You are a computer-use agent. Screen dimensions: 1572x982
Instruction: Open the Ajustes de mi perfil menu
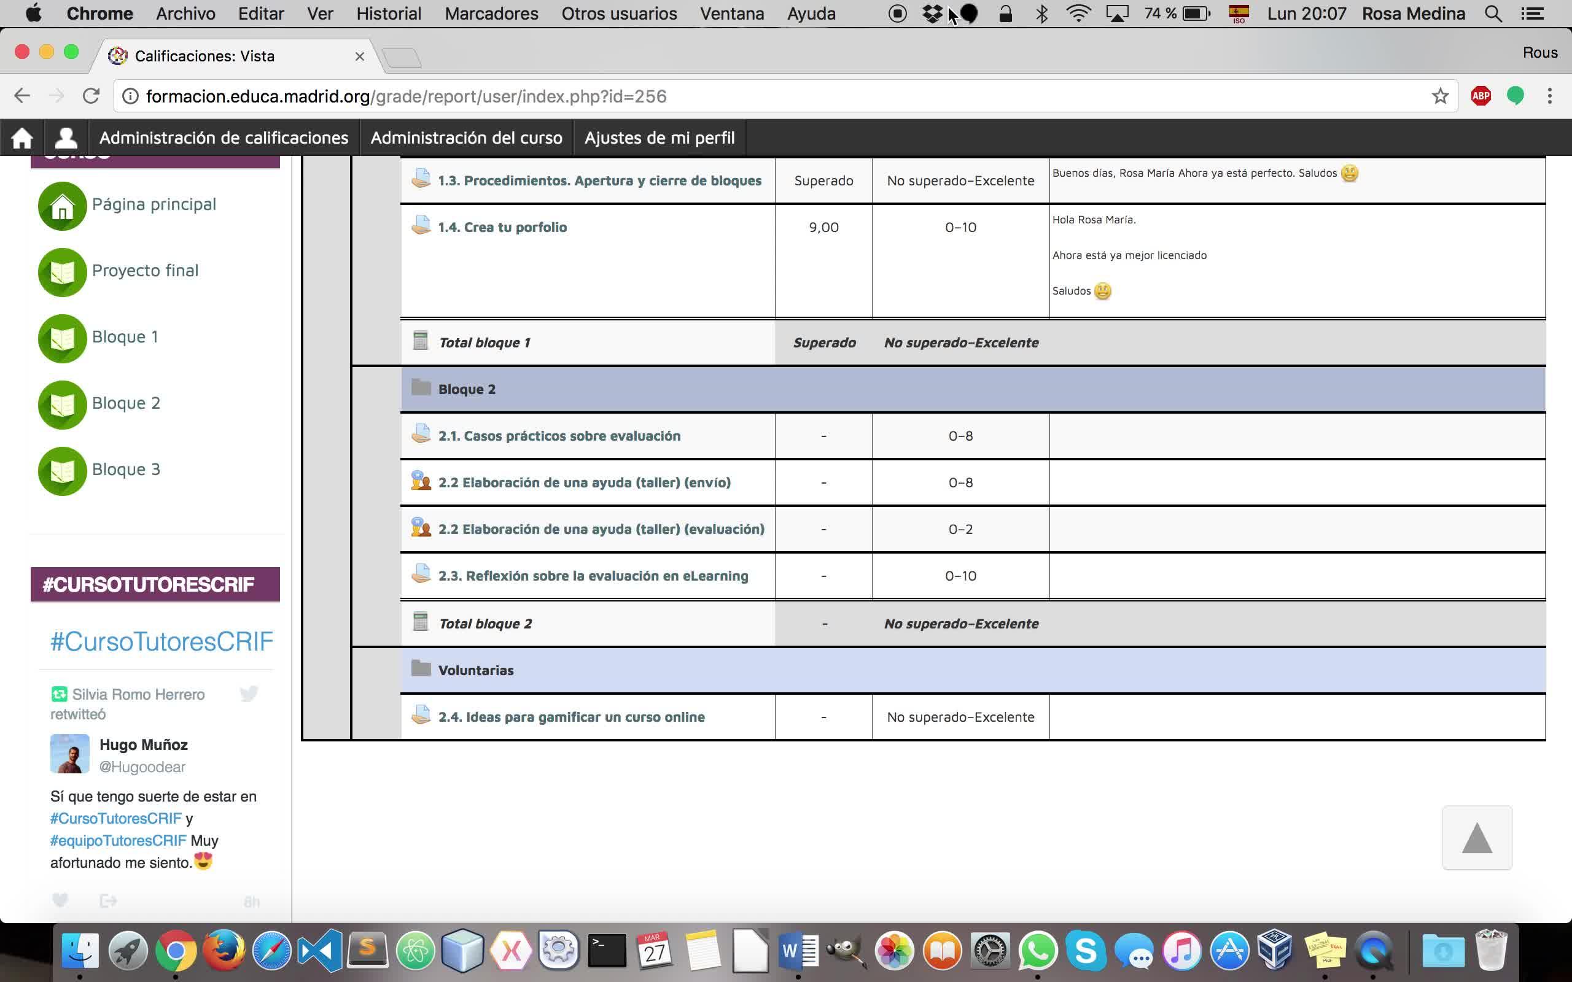tap(659, 137)
